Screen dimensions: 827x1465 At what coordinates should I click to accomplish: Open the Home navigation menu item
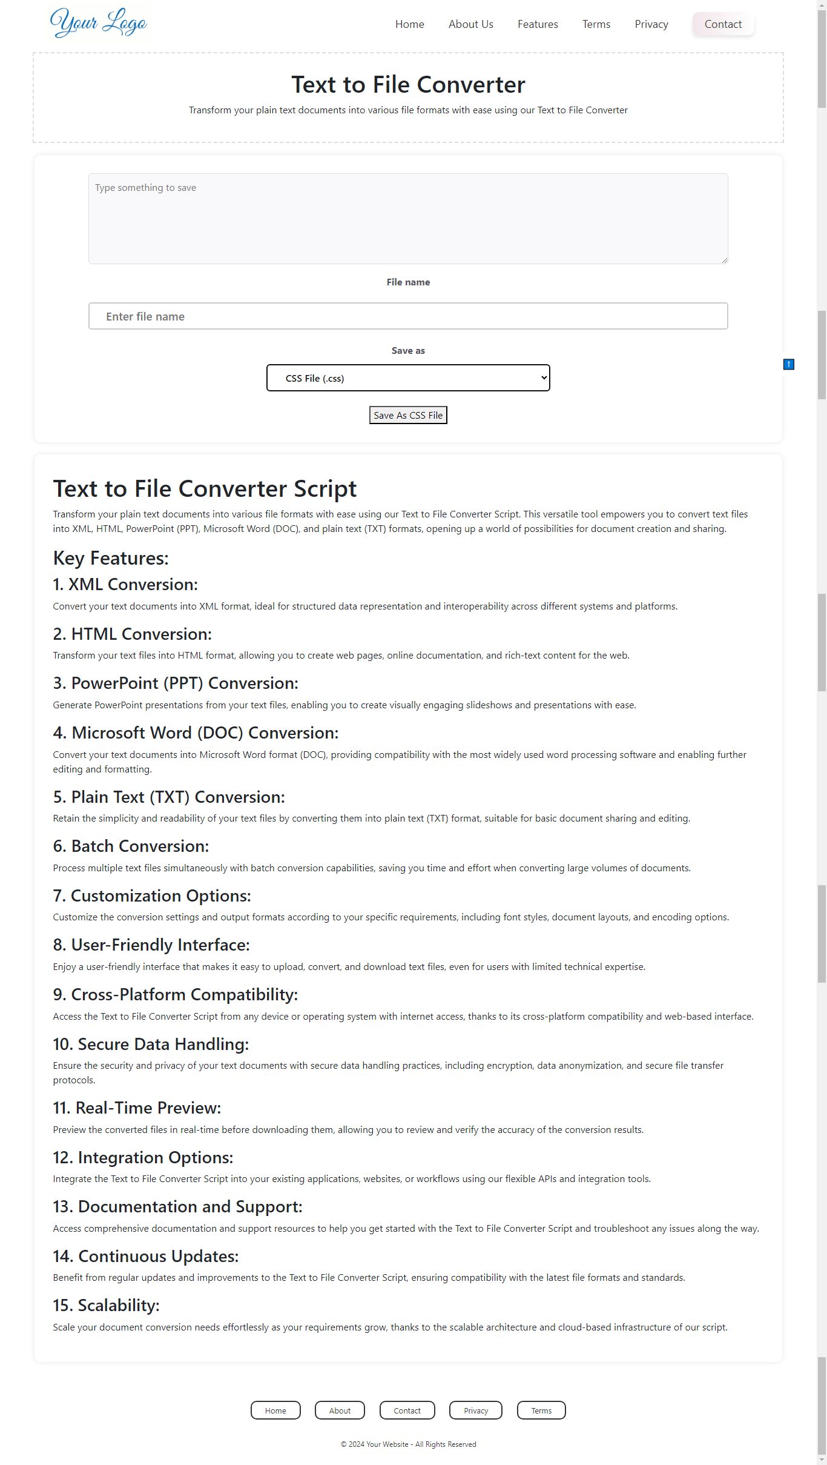tap(409, 24)
